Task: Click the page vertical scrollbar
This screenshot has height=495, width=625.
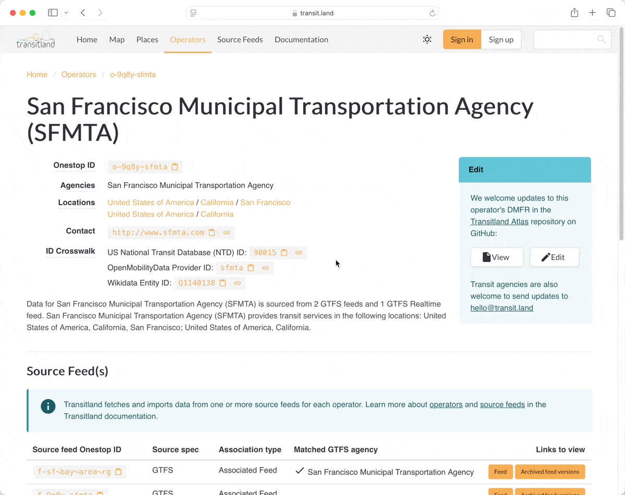Action: 620,156
